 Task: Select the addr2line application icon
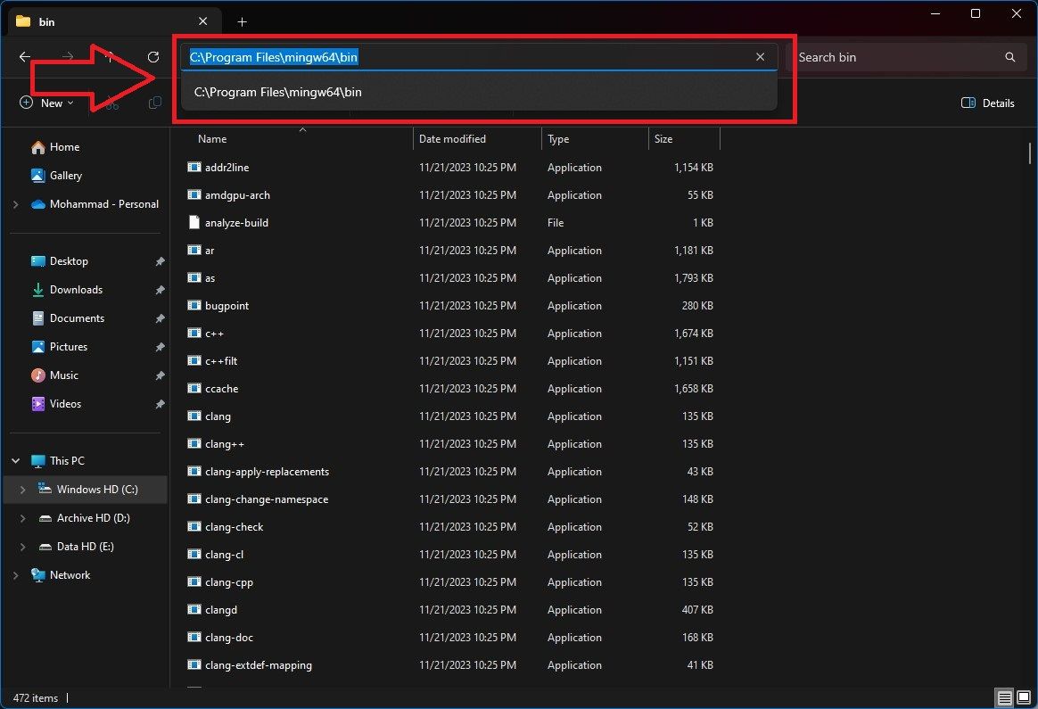(194, 167)
